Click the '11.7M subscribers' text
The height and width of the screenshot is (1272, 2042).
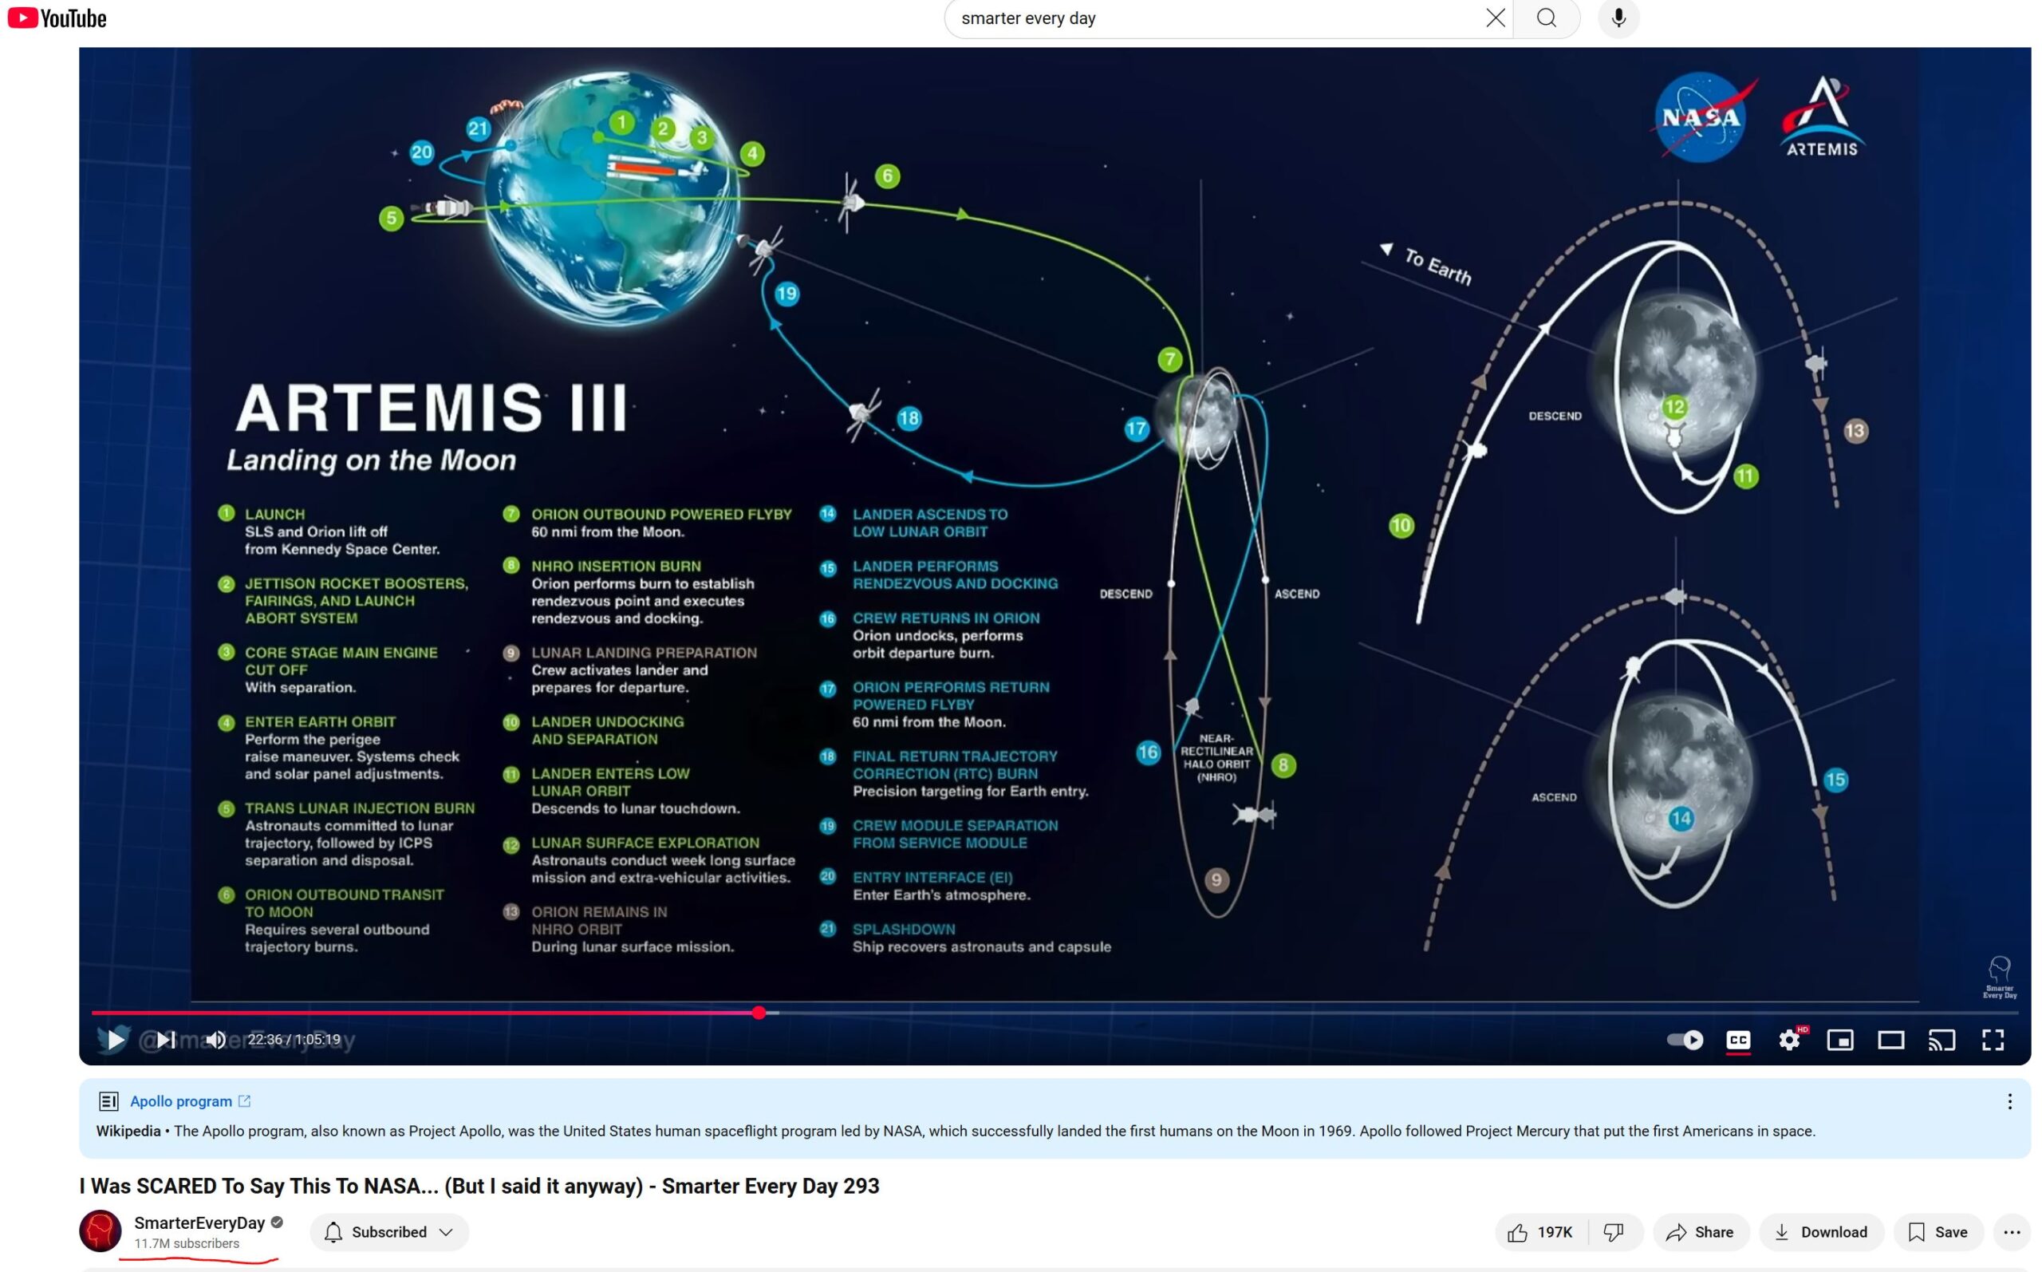click(x=187, y=1243)
